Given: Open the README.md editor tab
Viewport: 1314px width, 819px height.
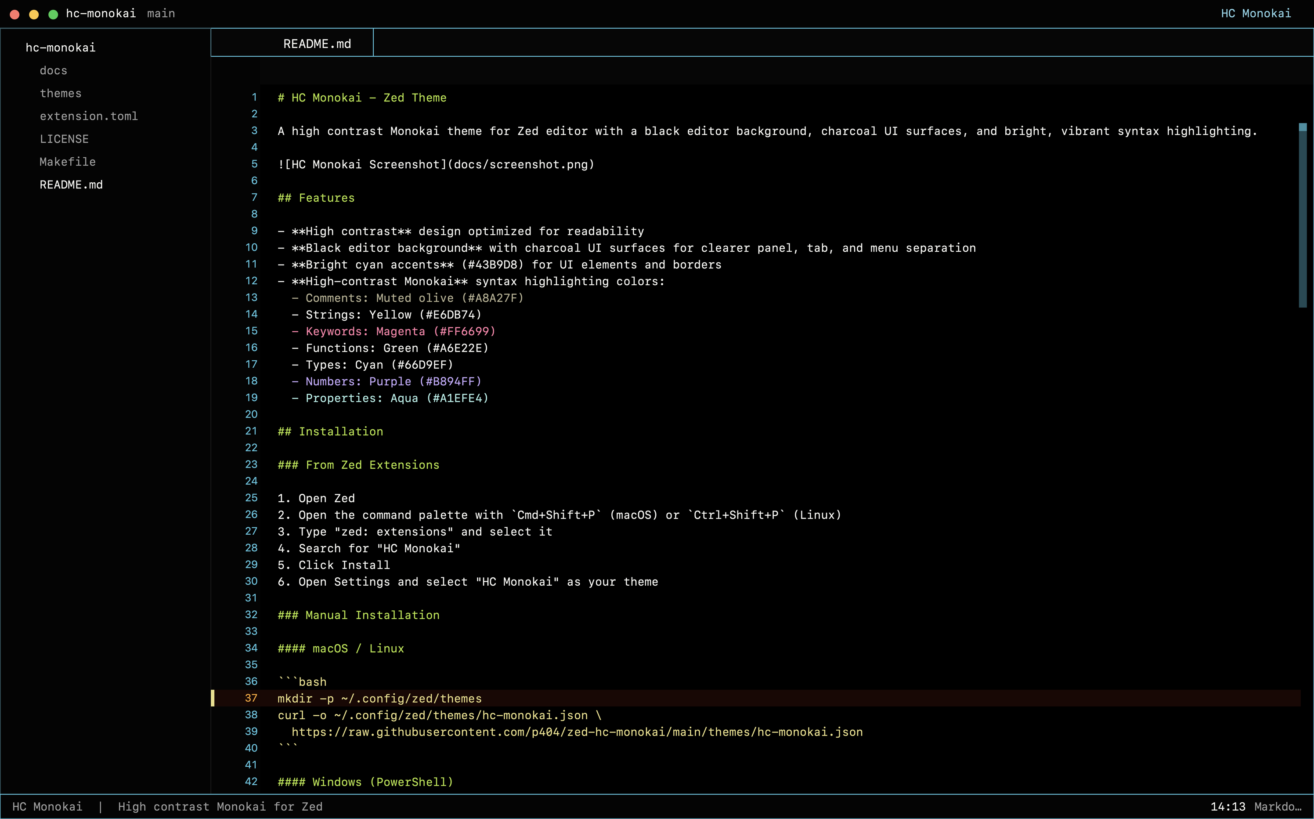Looking at the screenshot, I should tap(317, 44).
